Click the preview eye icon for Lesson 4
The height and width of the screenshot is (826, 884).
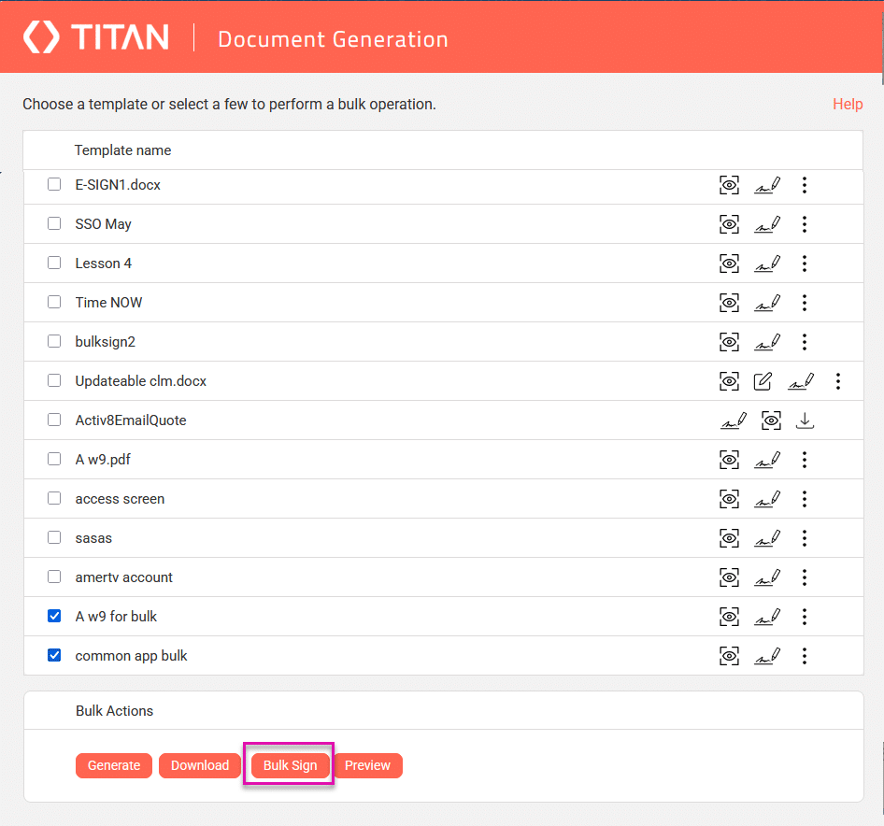pyautogui.click(x=729, y=263)
